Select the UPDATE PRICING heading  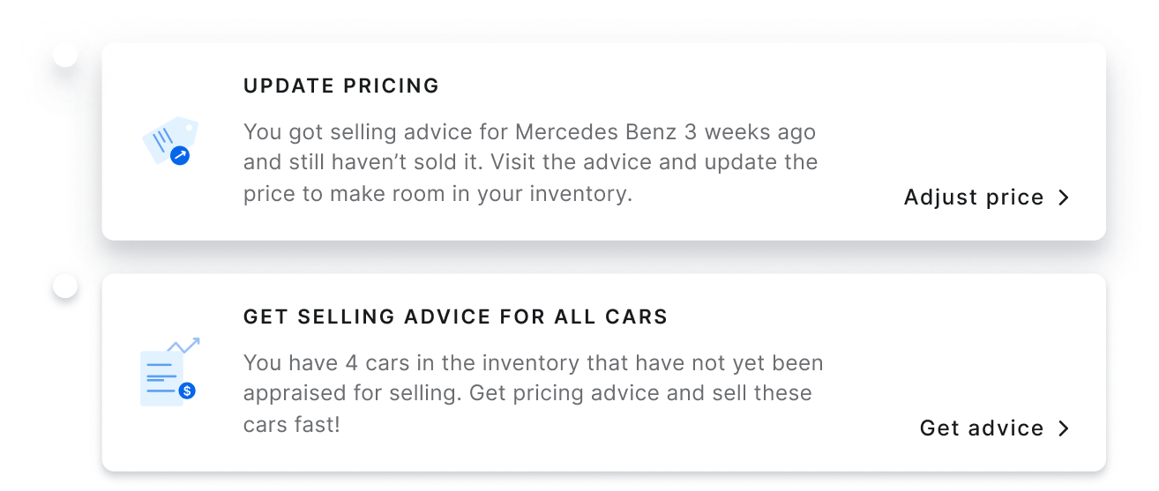point(341,86)
